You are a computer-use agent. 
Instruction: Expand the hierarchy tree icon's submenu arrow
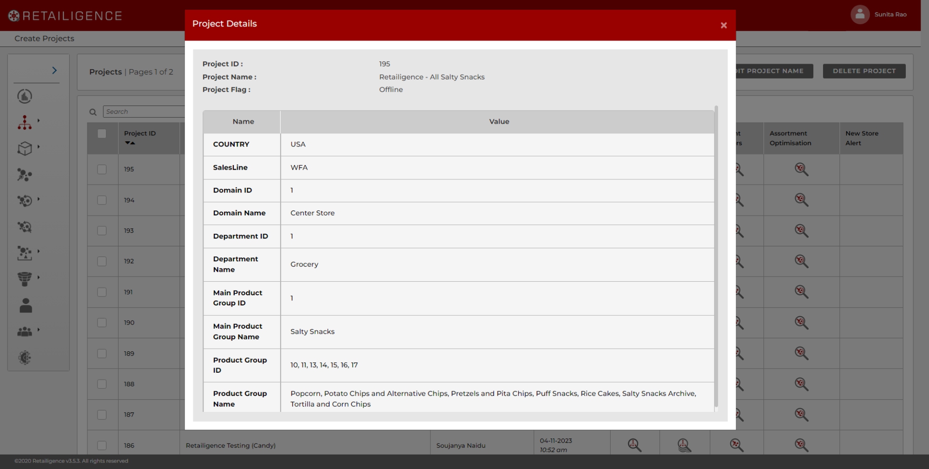[39, 121]
